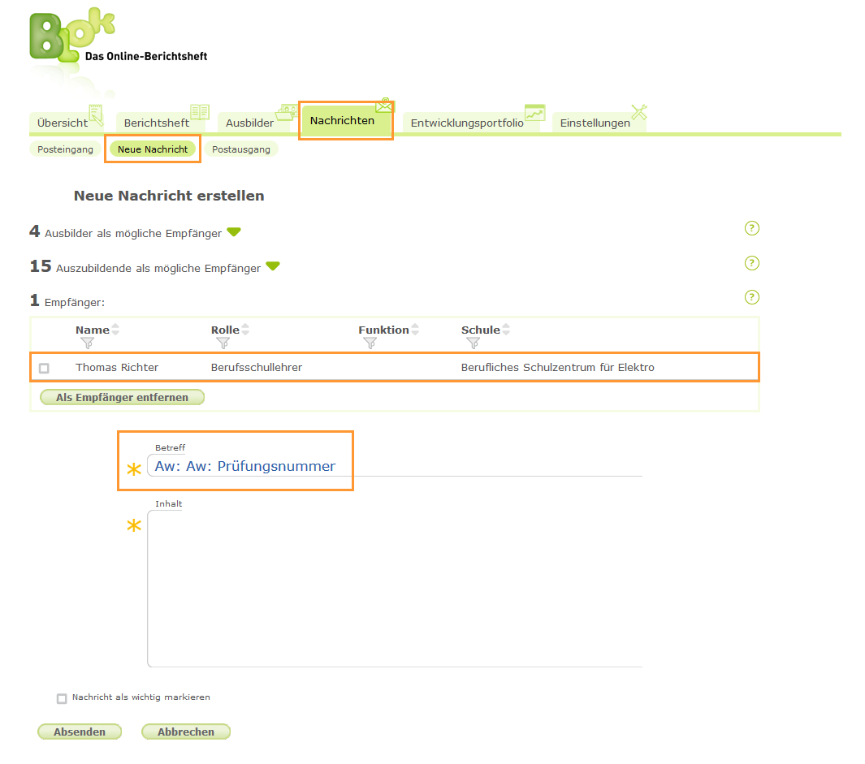Sort table by Name column arrows

click(x=115, y=330)
